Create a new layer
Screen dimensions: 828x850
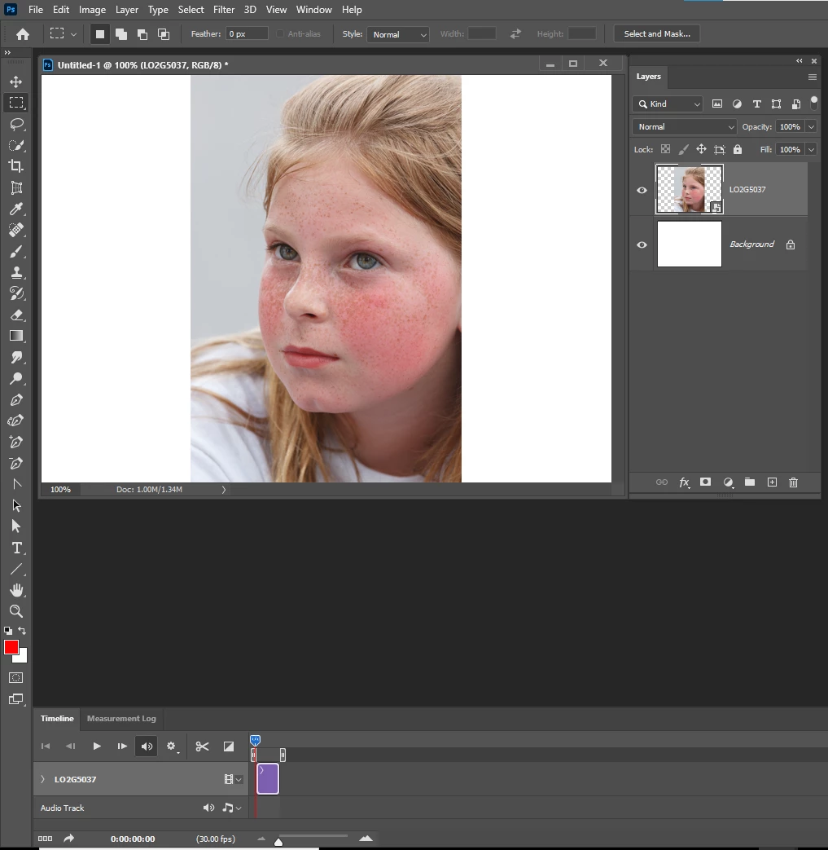click(x=772, y=482)
